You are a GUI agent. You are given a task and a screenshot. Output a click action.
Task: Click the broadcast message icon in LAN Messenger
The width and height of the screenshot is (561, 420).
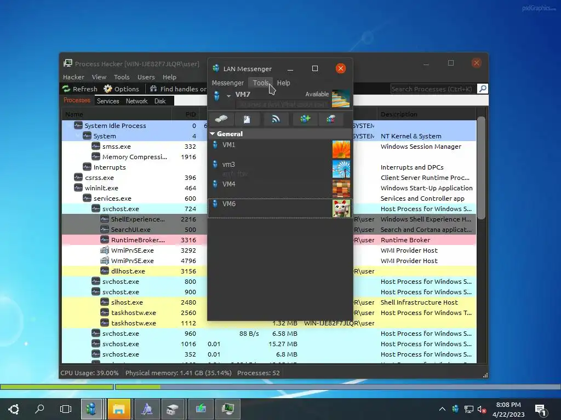coord(276,119)
